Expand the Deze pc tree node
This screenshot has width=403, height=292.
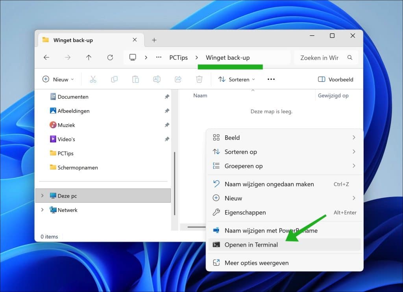tap(43, 196)
